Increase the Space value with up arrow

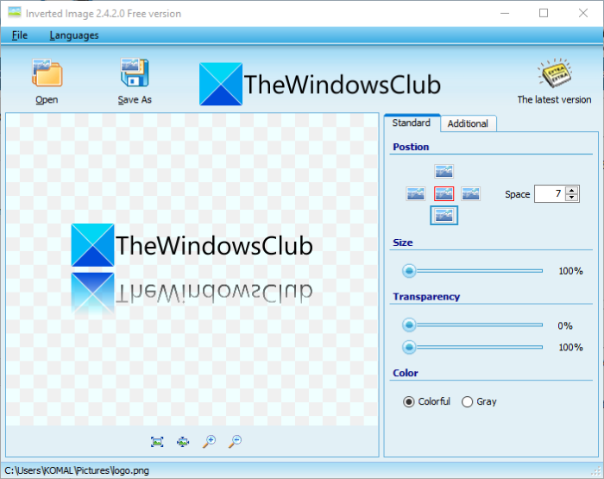[x=572, y=190]
